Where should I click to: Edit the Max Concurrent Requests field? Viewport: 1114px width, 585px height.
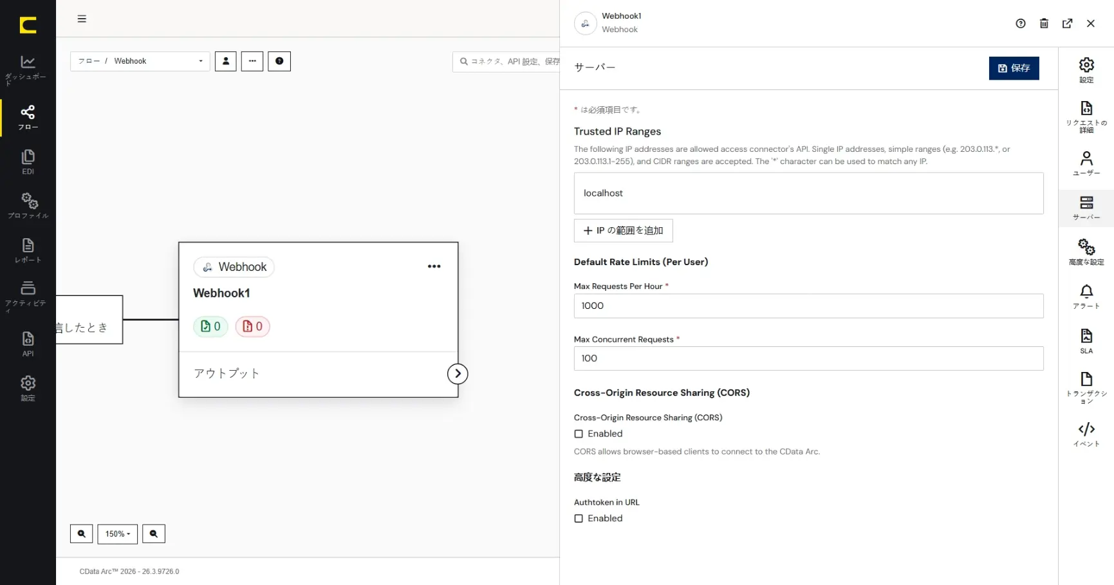[x=808, y=358]
